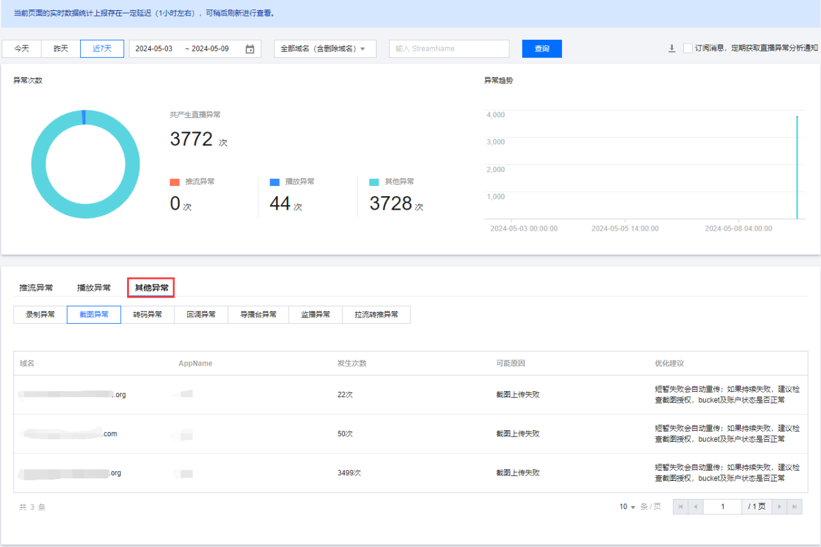
Task: Click 截图上传失败 in the 22次 row
Action: click(518, 394)
